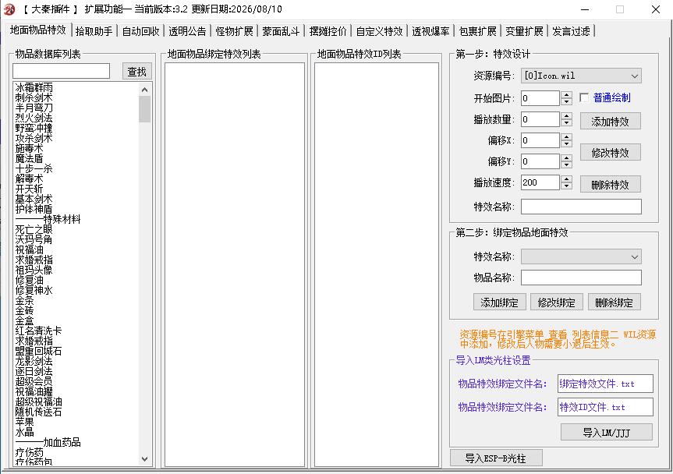The height and width of the screenshot is (474, 673).
Task: Select 祝福油 in the item list
Action: coord(29,249)
